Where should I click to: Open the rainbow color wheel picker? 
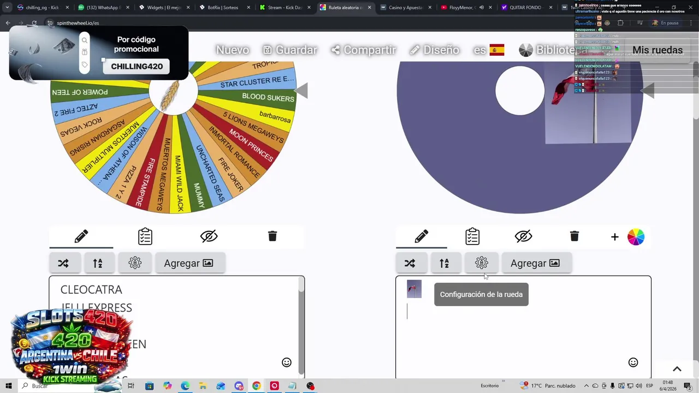pyautogui.click(x=636, y=237)
